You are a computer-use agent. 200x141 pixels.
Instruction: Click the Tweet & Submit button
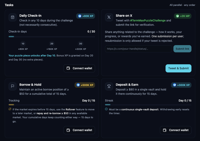click(x=179, y=68)
